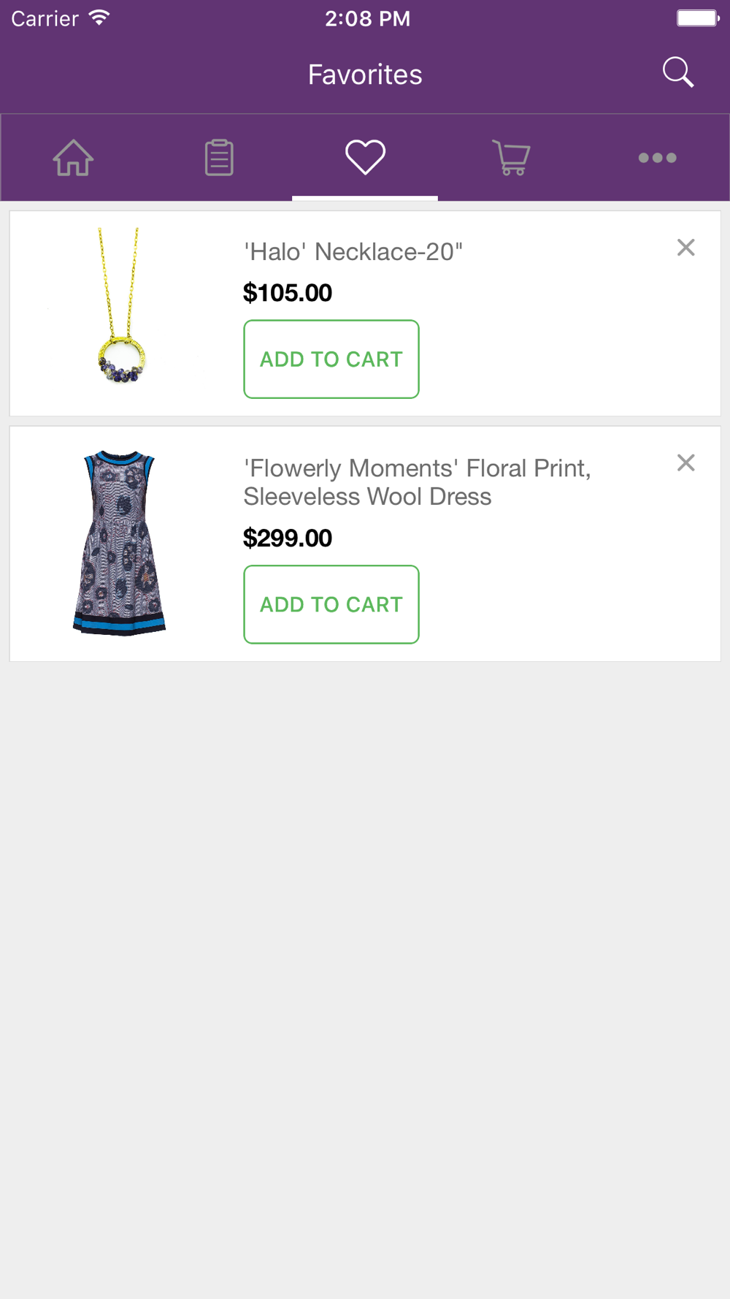
Task: Add 'Halo' Necklace to cart
Action: 331,359
